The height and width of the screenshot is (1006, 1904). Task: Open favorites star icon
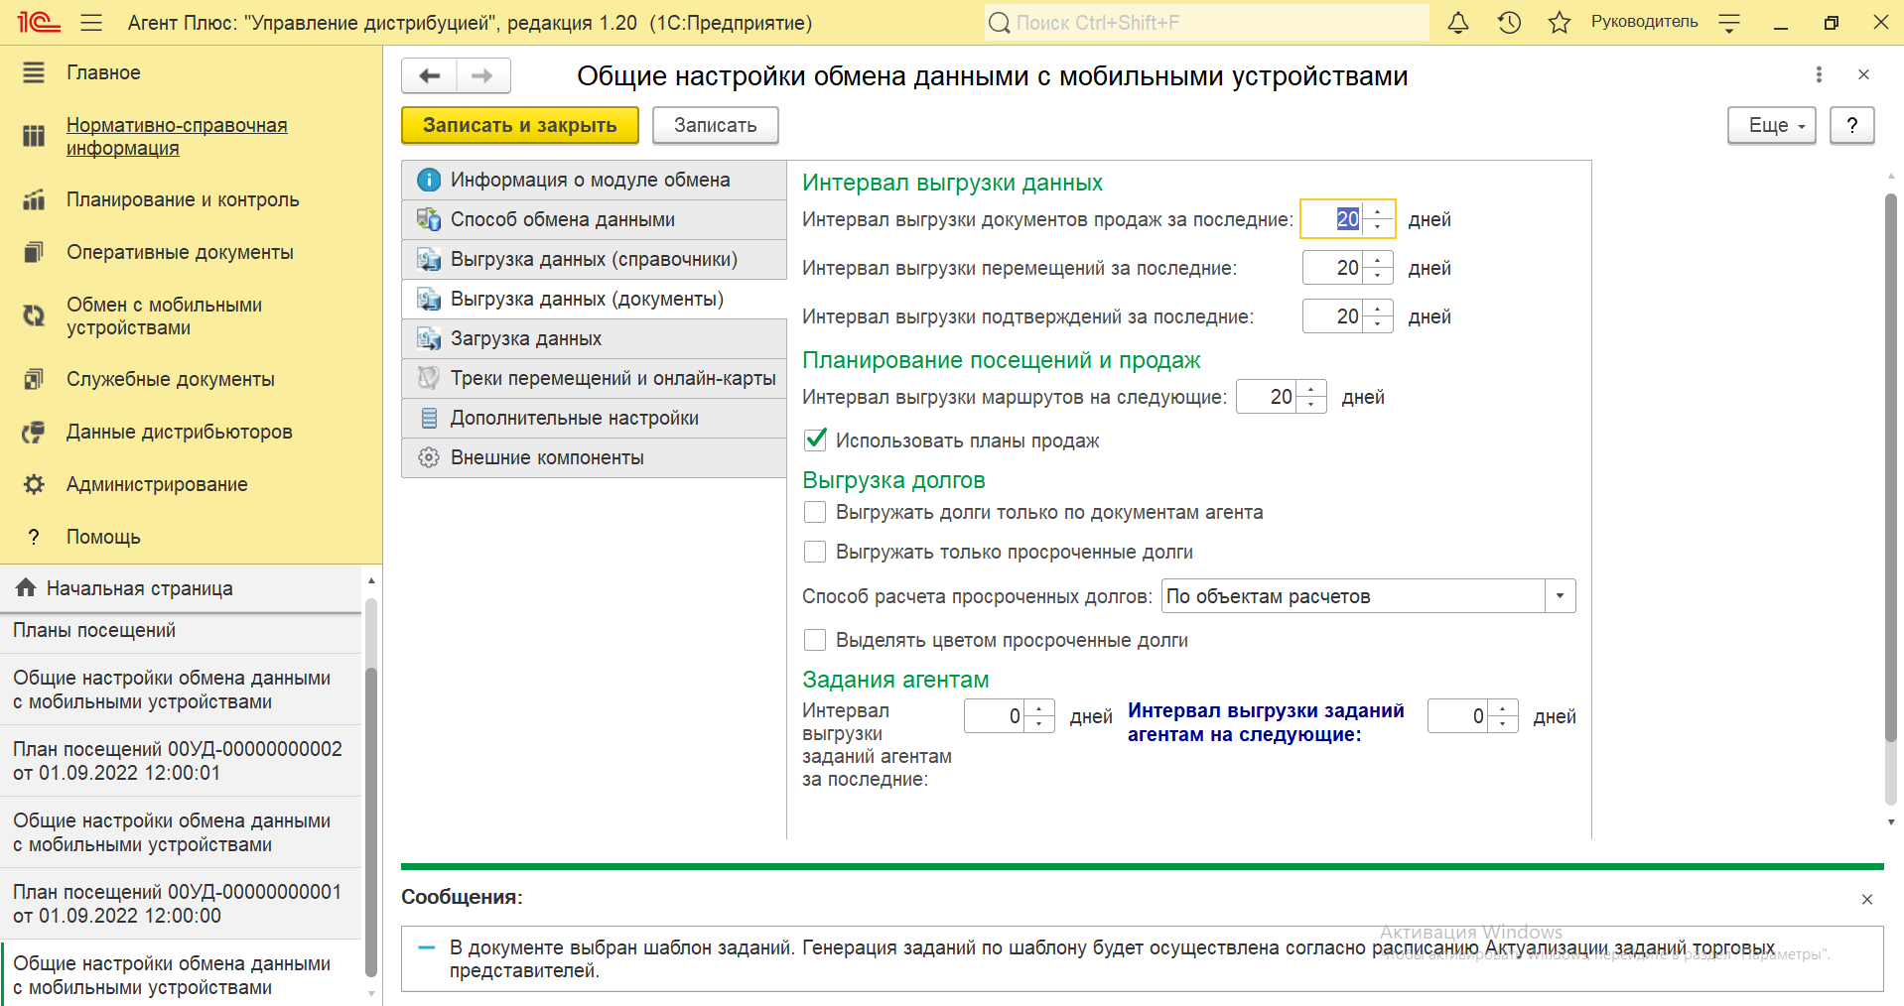coord(1560,22)
